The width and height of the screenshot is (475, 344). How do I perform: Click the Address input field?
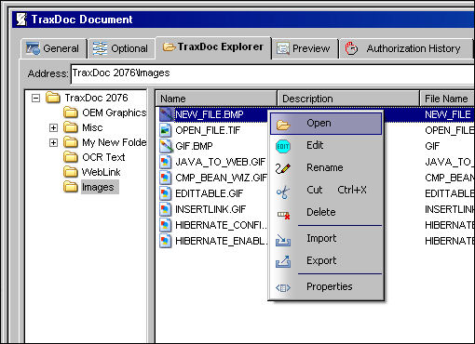pyautogui.click(x=273, y=73)
